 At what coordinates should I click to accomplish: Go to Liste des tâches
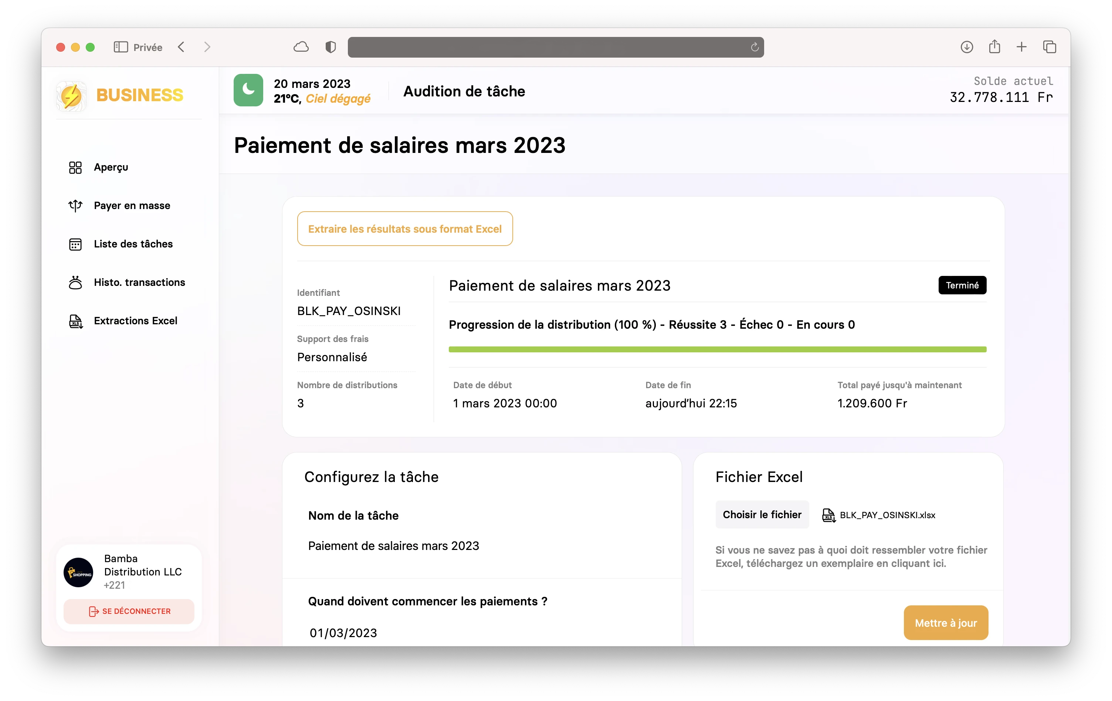point(133,244)
